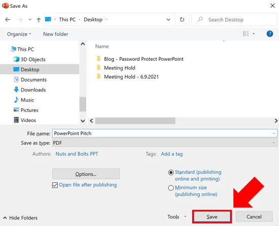Viewport: 279px width, 226px height.
Task: Sort files by the Name column
Action: pyautogui.click(x=102, y=46)
